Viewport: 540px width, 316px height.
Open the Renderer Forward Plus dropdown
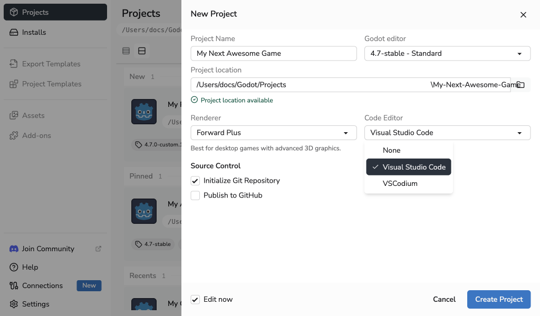[274, 133]
